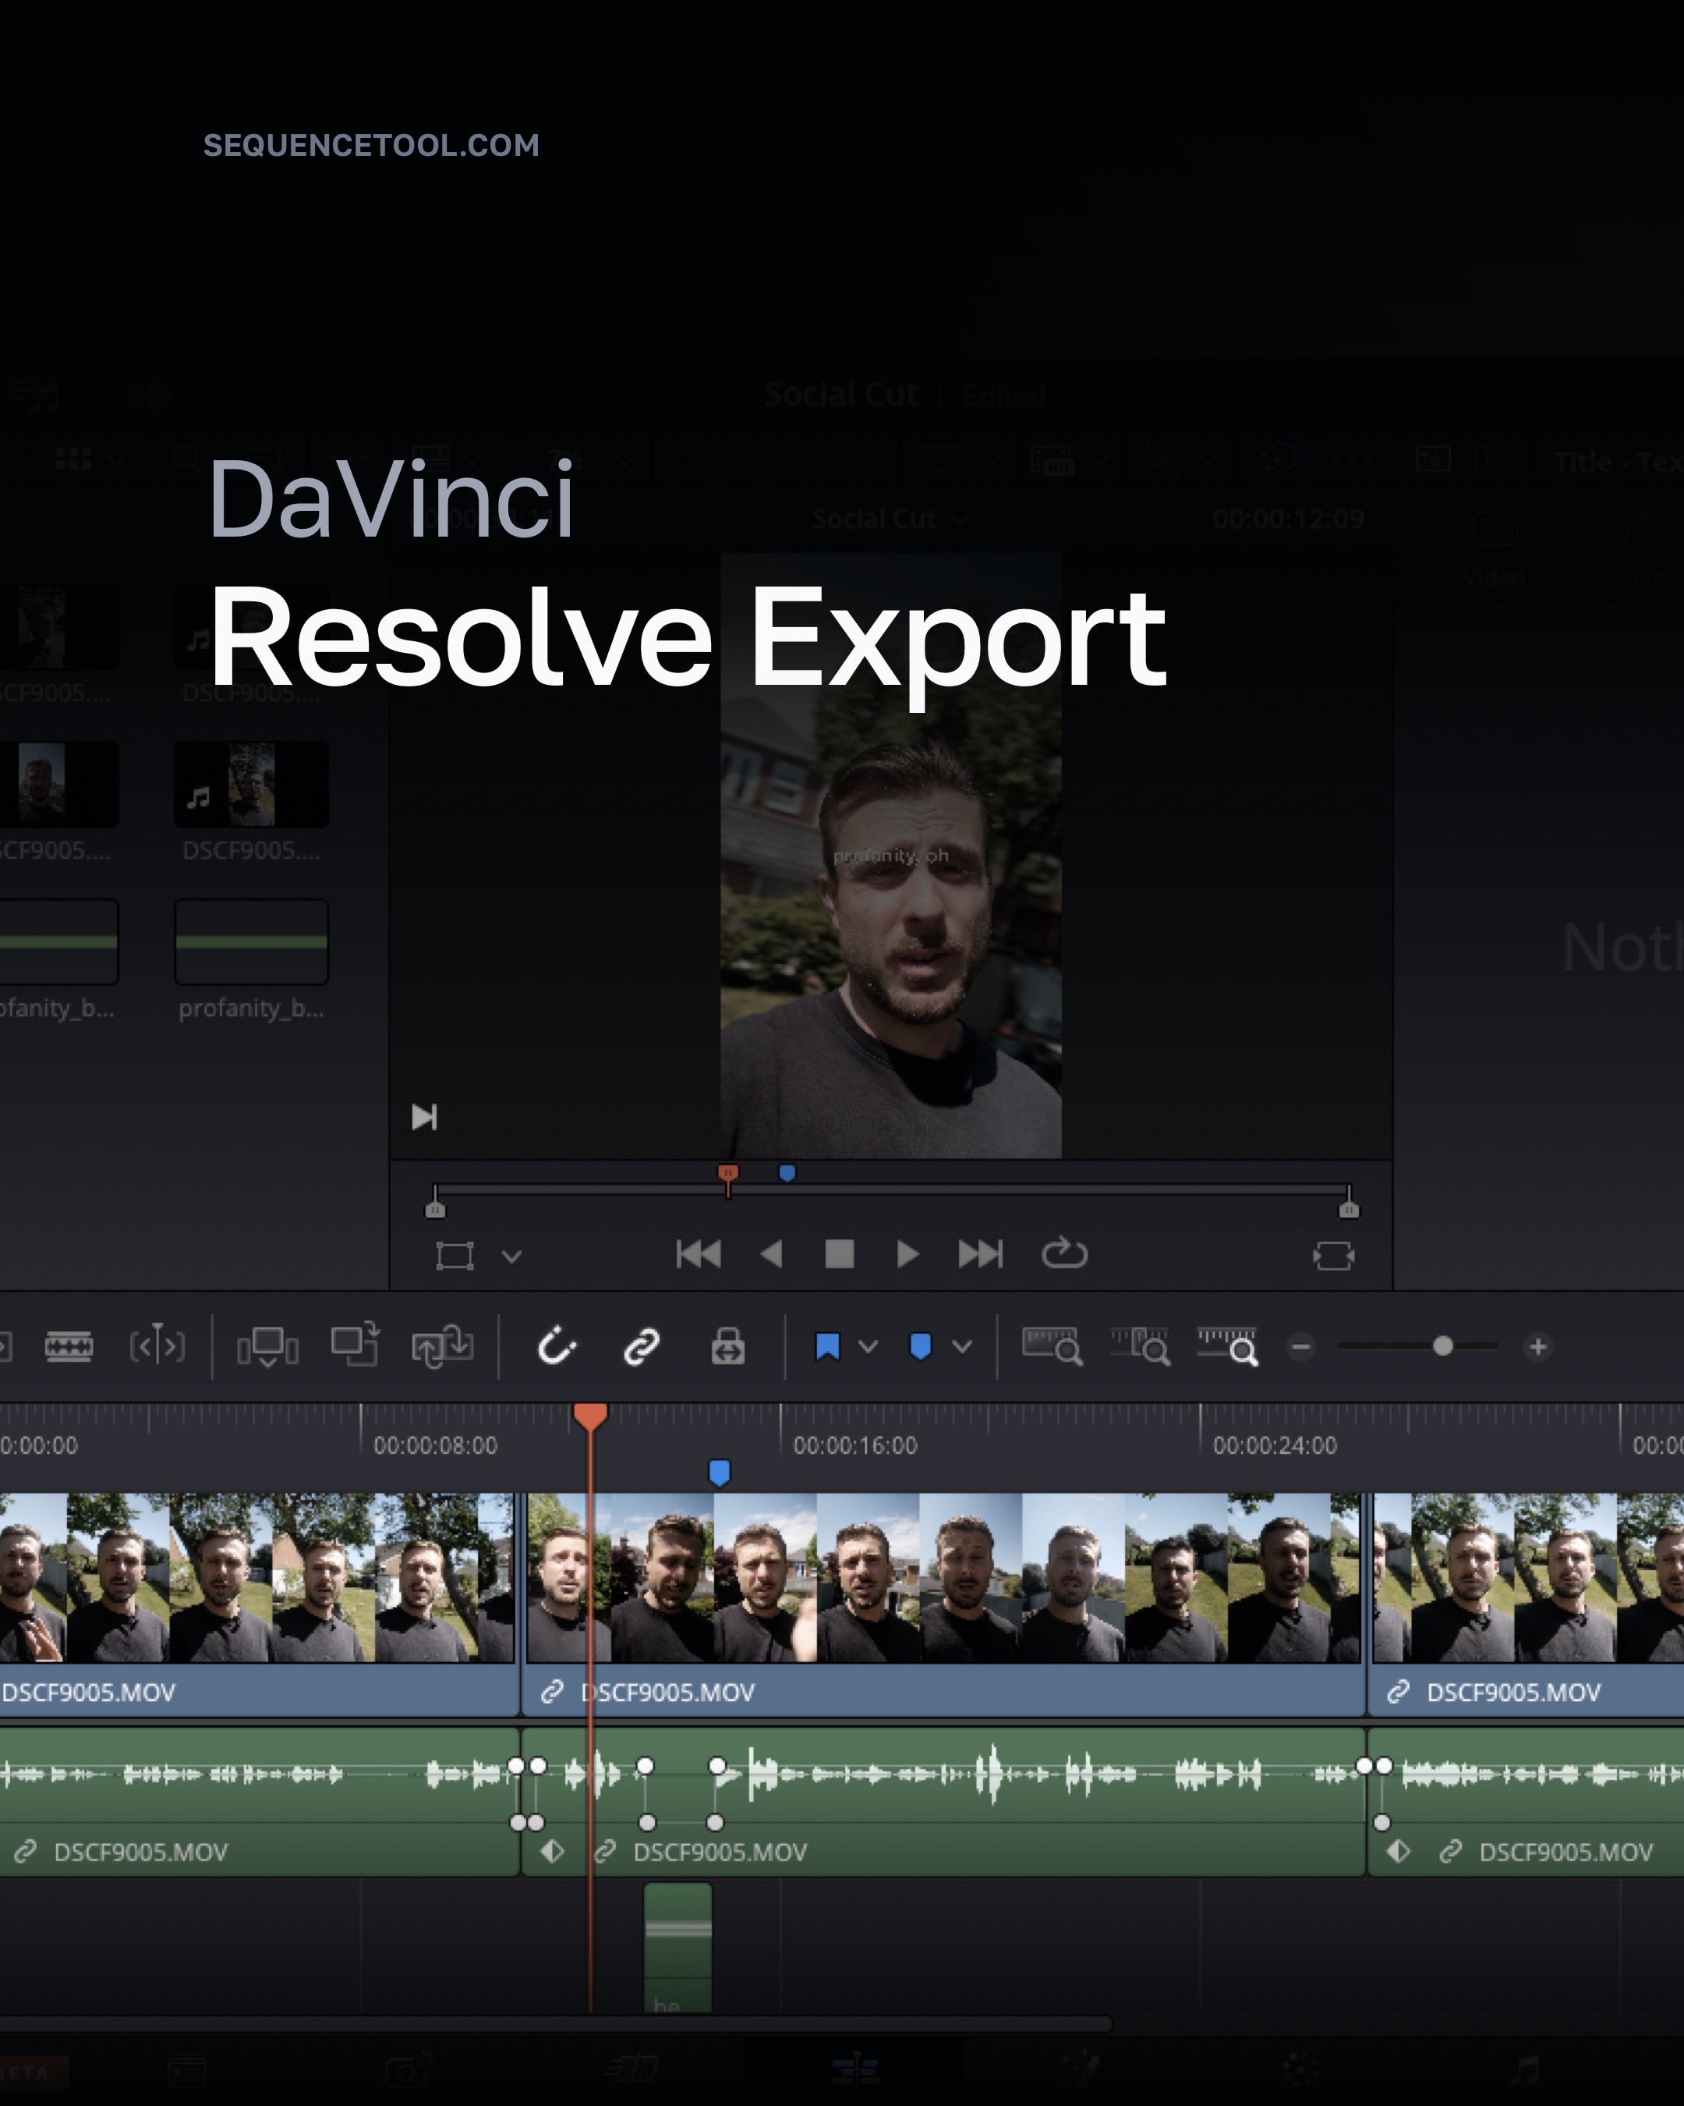
Task: Click the next-clip skip icon in viewer
Action: [425, 1116]
